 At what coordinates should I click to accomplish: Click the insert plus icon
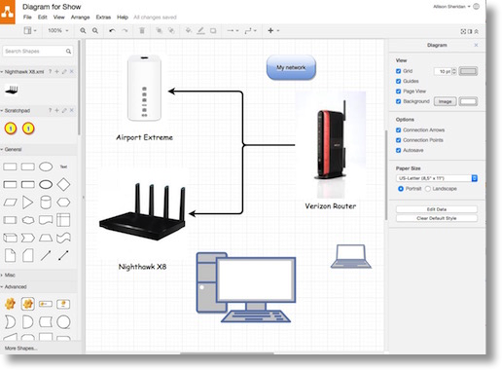tap(270, 30)
